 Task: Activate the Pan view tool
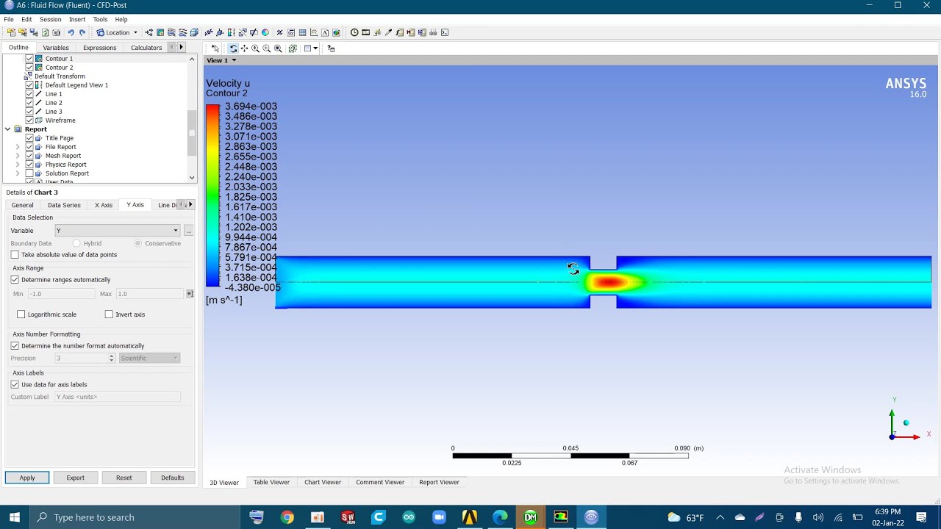[x=244, y=48]
